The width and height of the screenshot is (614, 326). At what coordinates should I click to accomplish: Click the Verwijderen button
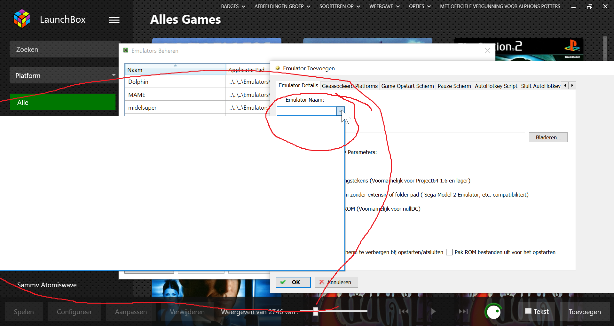click(x=187, y=312)
